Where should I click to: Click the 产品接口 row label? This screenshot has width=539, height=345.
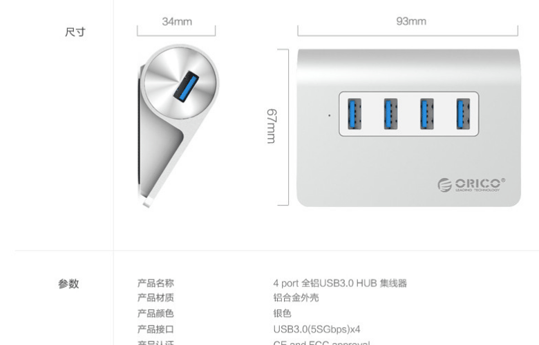pyautogui.click(x=155, y=329)
